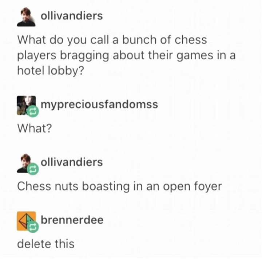Click the reblog badge on brennerdee avatar
Screen dimensions: 262x260
[x=33, y=226]
